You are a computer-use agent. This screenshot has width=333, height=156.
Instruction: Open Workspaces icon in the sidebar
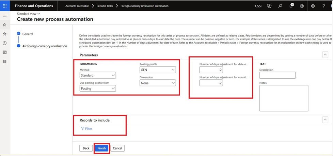[x=4, y=52]
